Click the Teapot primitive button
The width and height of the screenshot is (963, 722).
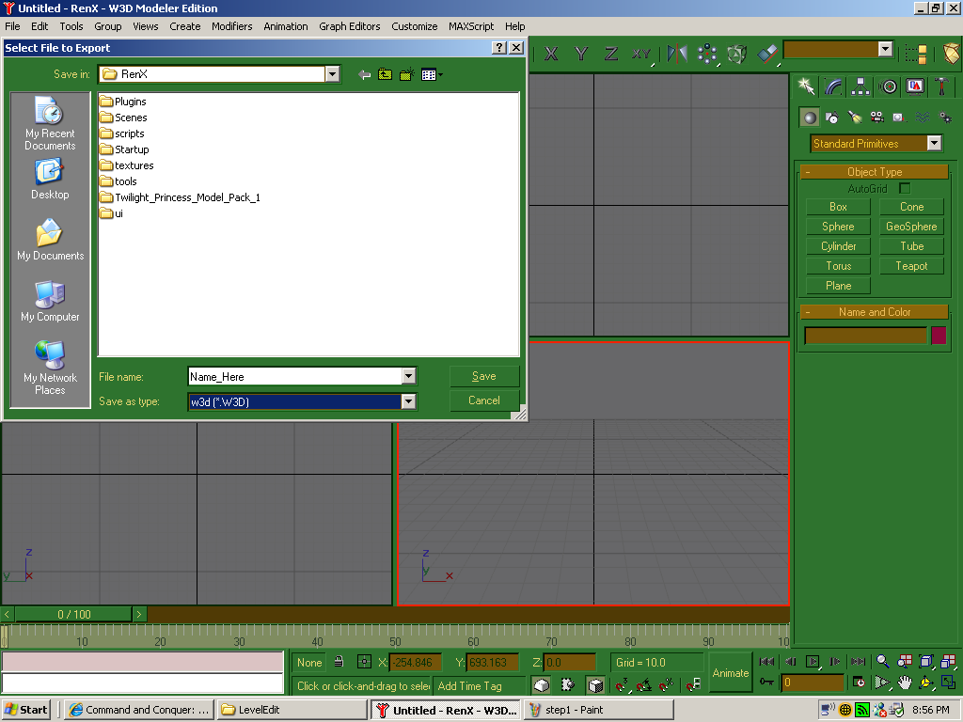[911, 266]
